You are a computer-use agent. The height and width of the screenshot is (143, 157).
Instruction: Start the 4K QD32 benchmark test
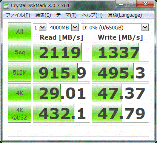[x=20, y=113]
